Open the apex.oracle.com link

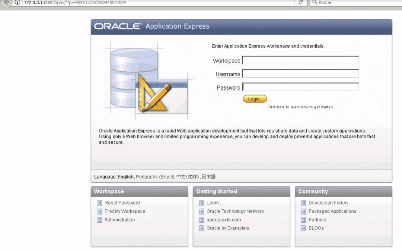(x=224, y=220)
